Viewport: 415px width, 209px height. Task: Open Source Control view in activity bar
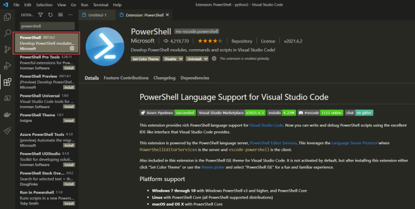pyautogui.click(x=7, y=49)
